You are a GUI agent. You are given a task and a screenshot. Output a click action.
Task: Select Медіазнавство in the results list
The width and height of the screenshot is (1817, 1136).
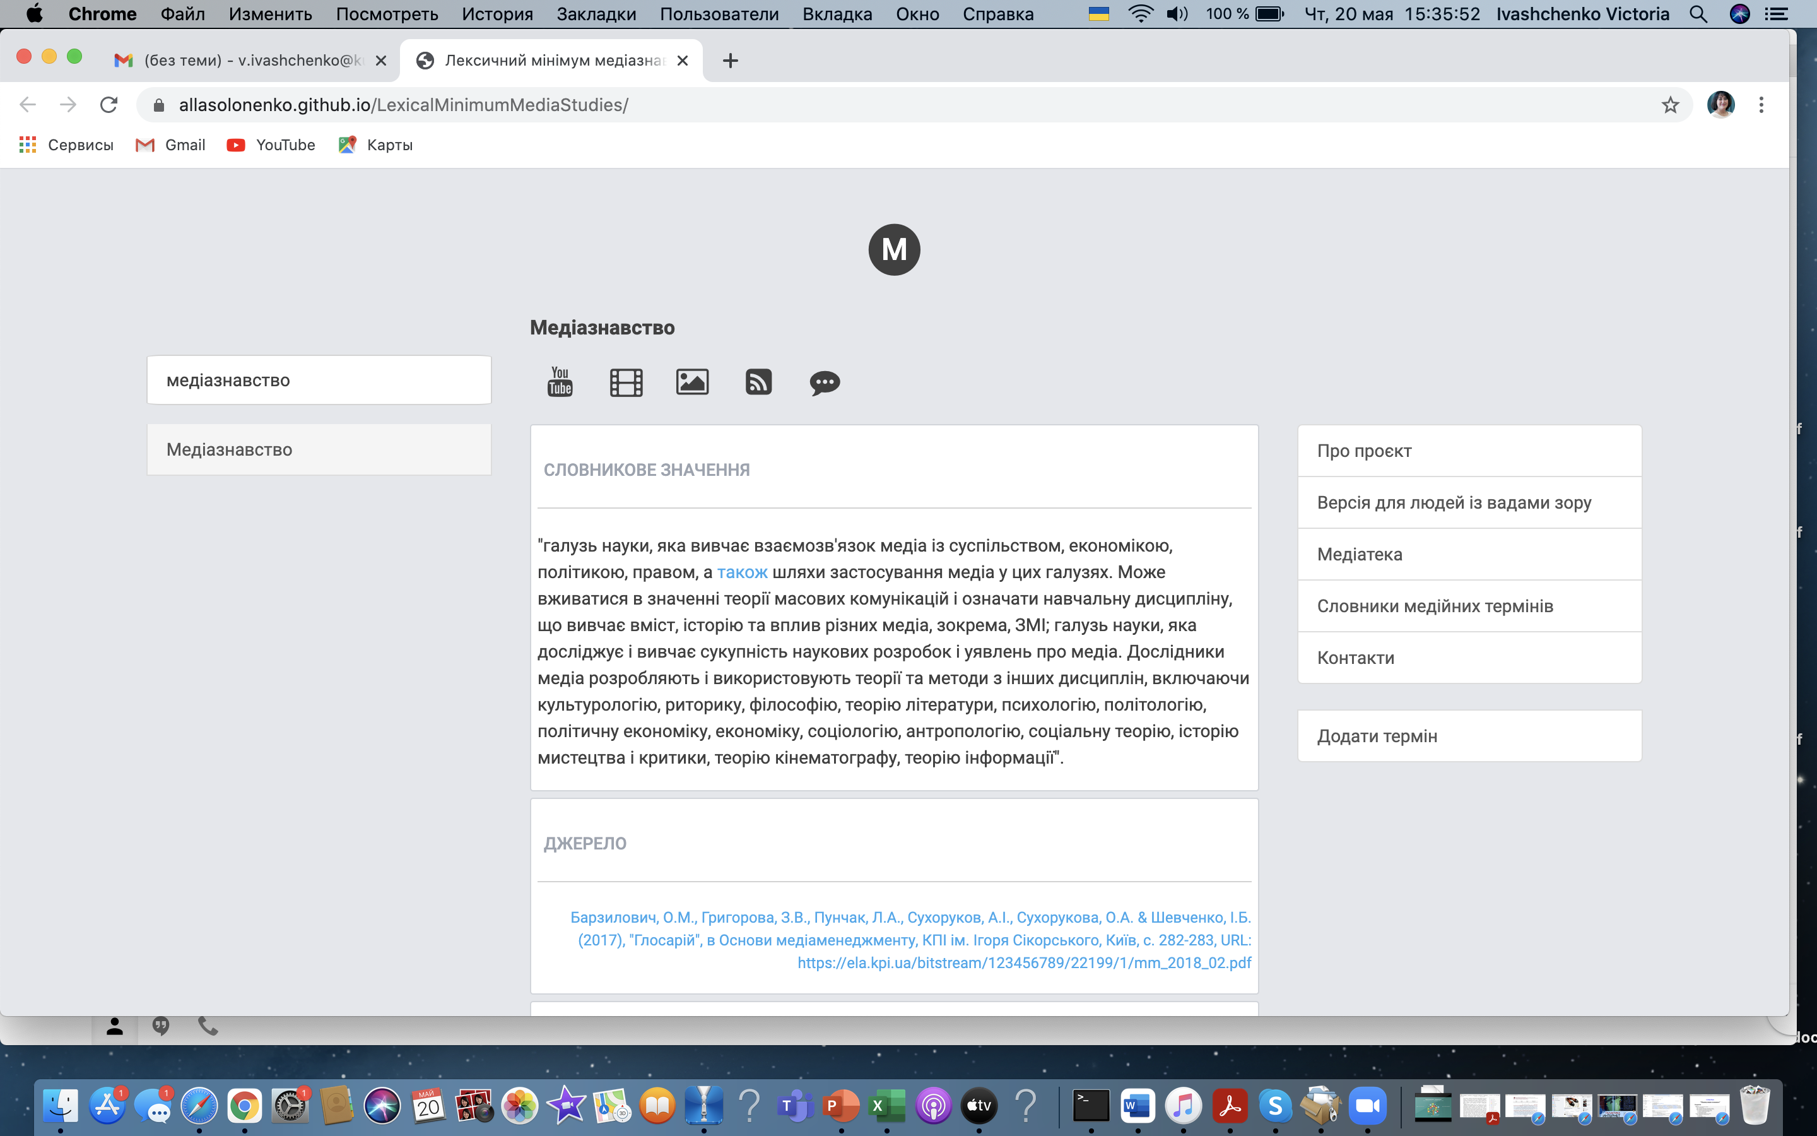point(319,449)
